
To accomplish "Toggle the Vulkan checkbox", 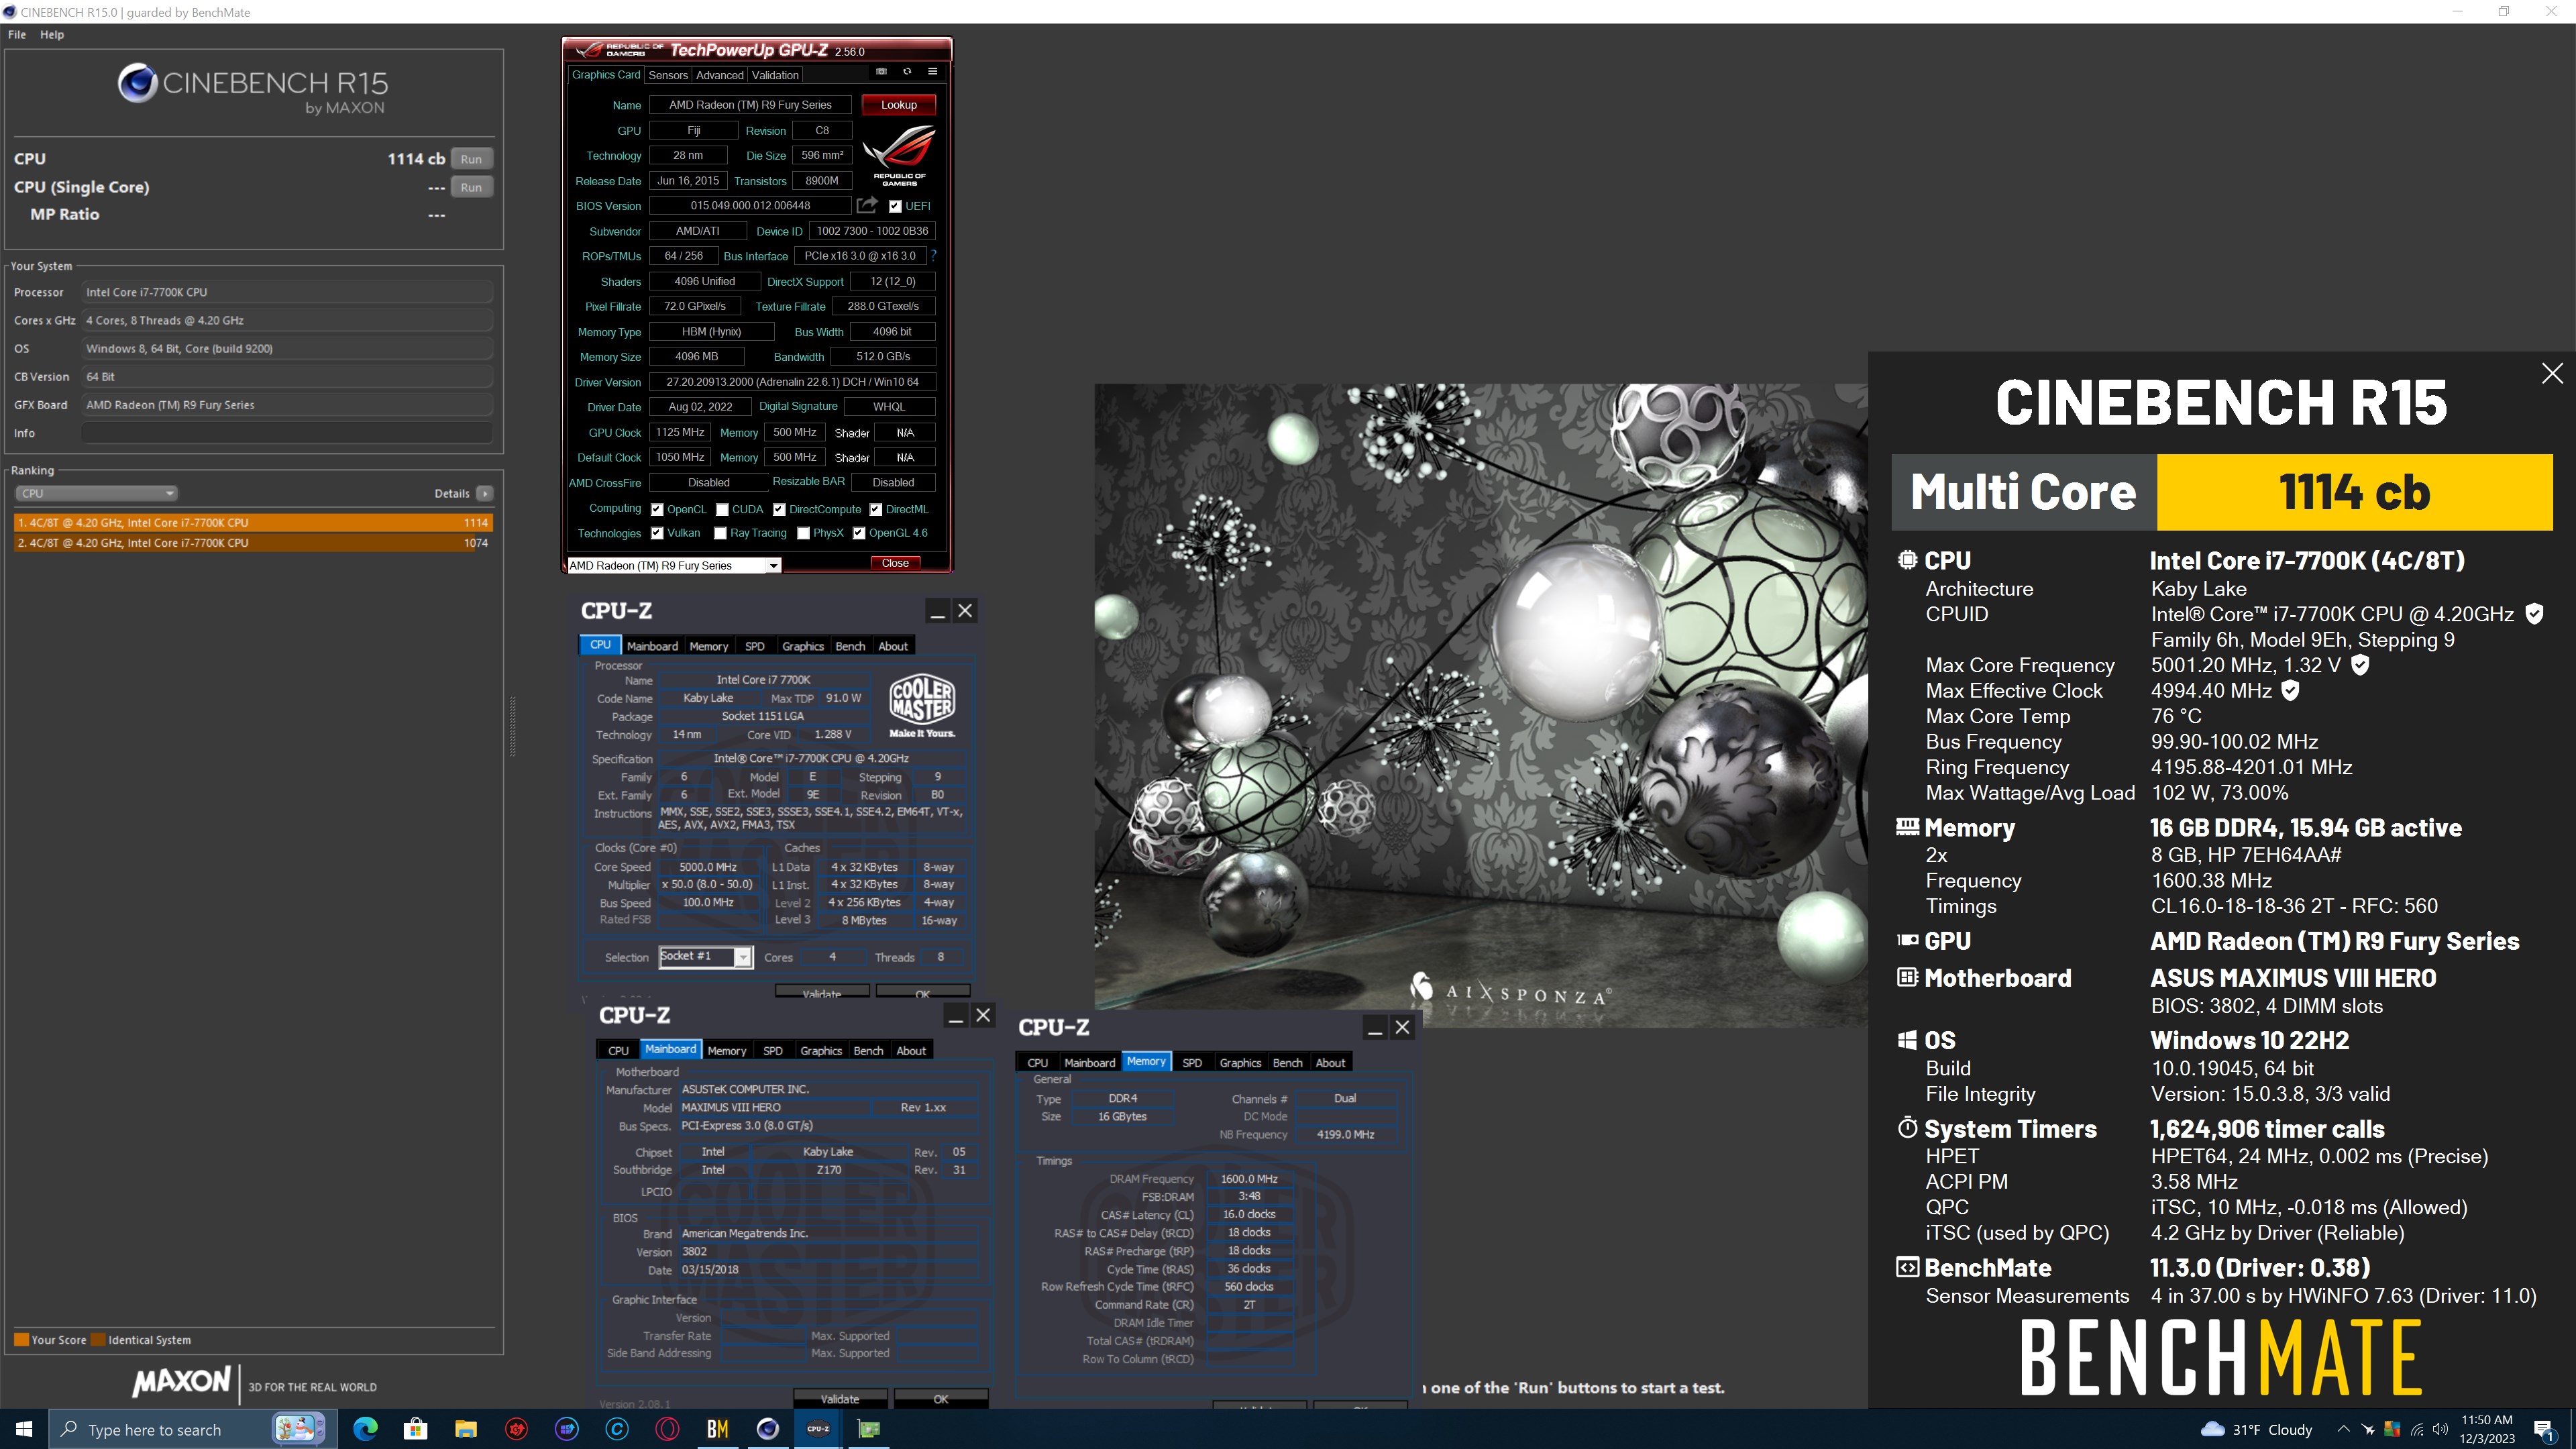I will point(657,533).
